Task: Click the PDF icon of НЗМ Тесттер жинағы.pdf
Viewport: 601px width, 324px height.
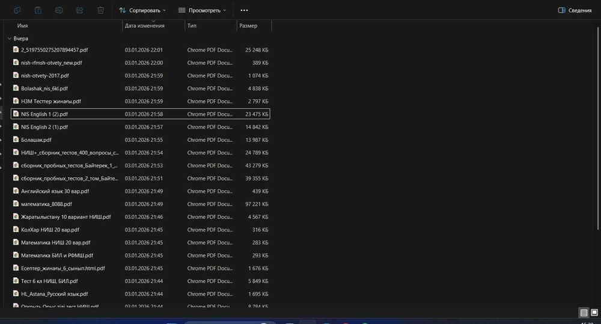Action: (16, 101)
